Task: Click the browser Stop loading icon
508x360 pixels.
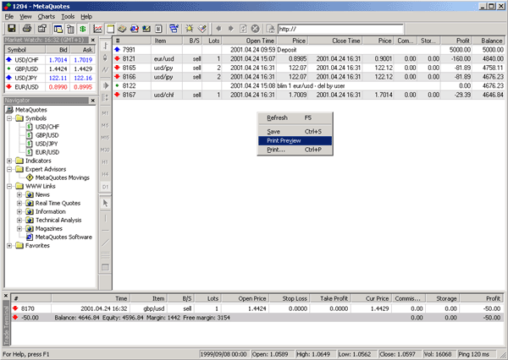Action: [x=256, y=29]
